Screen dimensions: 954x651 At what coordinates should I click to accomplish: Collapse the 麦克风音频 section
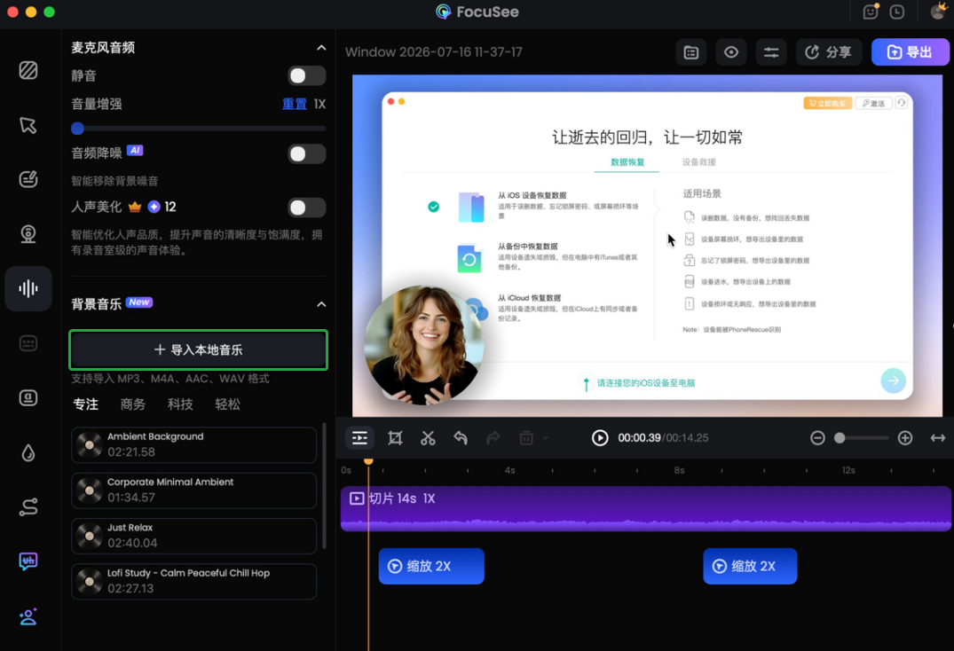tap(321, 47)
